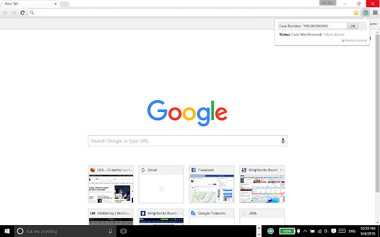Click the Cortana circle icon

click(x=20, y=231)
